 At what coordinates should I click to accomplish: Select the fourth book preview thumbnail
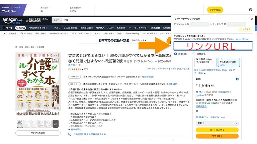[41, 124]
